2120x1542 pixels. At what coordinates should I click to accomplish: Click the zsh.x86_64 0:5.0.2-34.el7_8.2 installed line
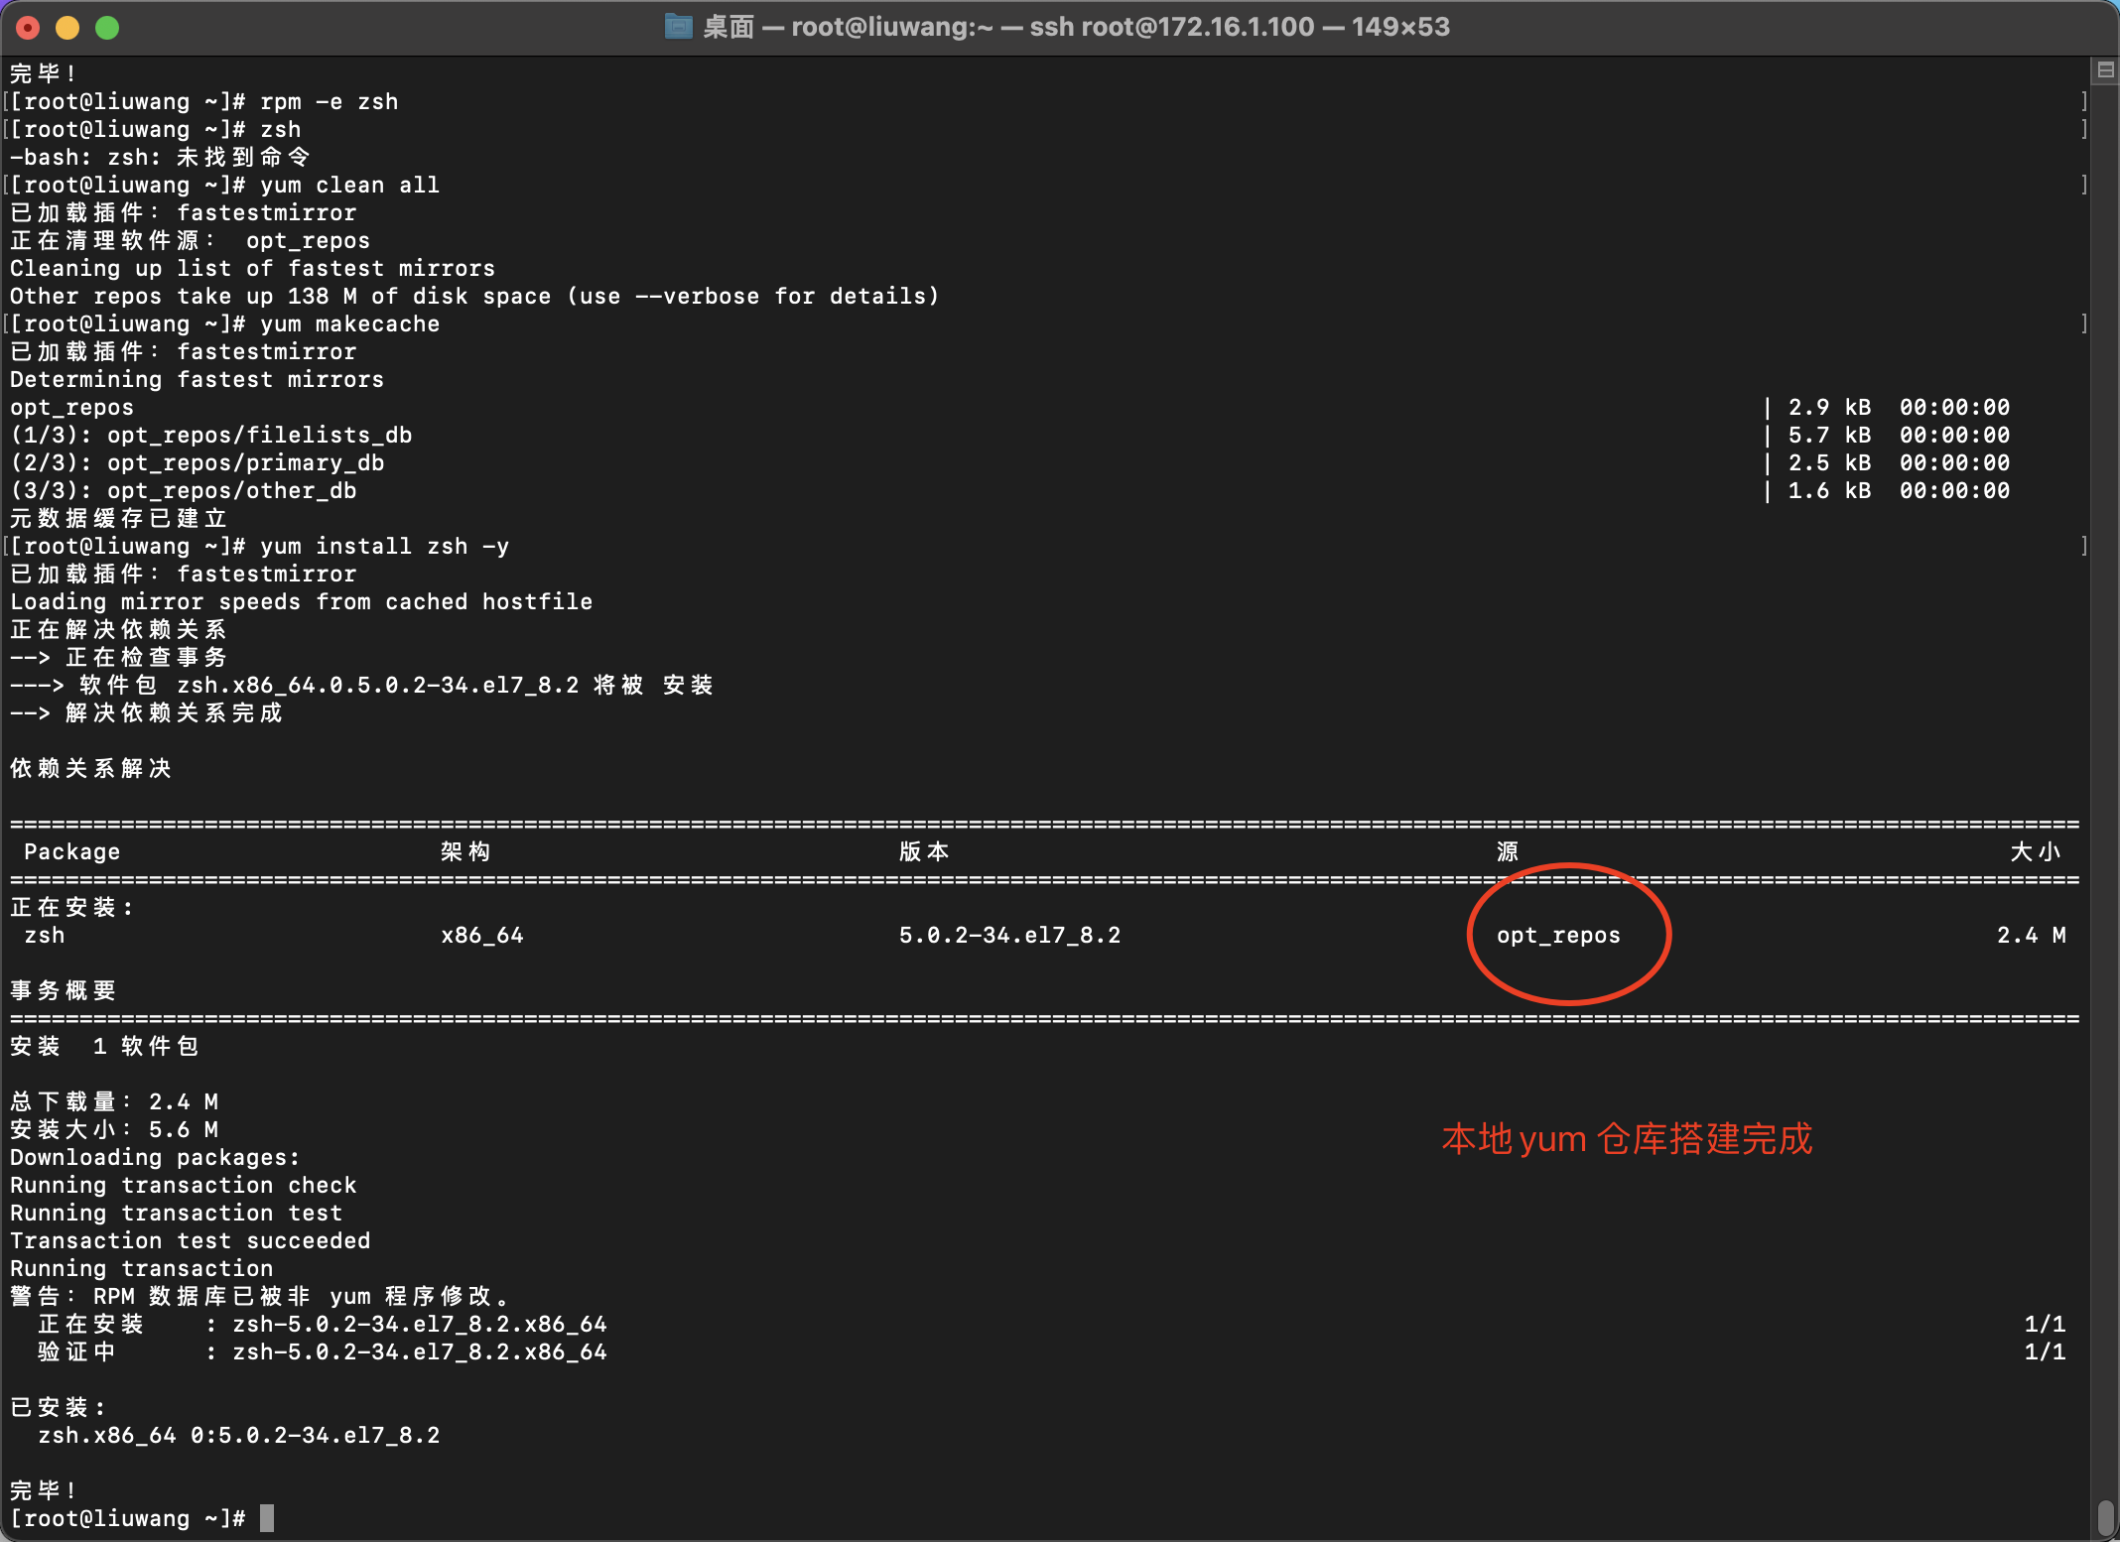(238, 1435)
